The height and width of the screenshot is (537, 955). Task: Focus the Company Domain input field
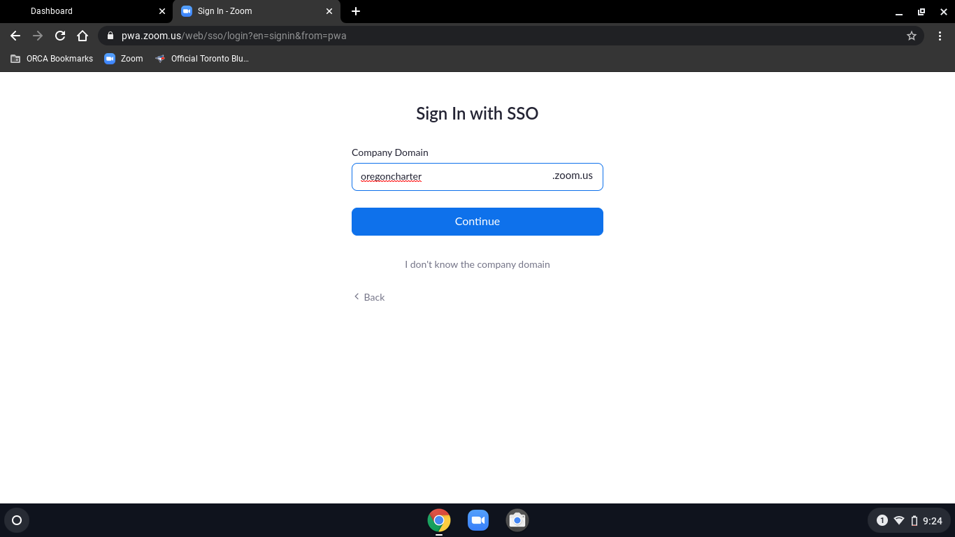click(x=477, y=177)
